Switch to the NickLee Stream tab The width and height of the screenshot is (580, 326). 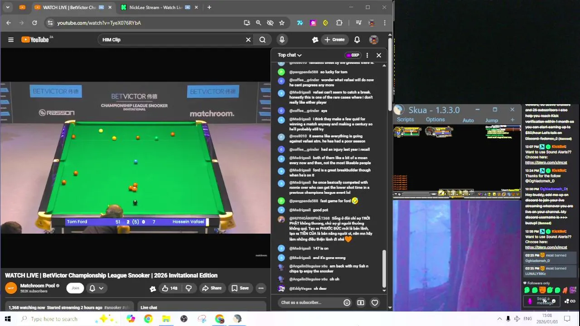[158, 7]
